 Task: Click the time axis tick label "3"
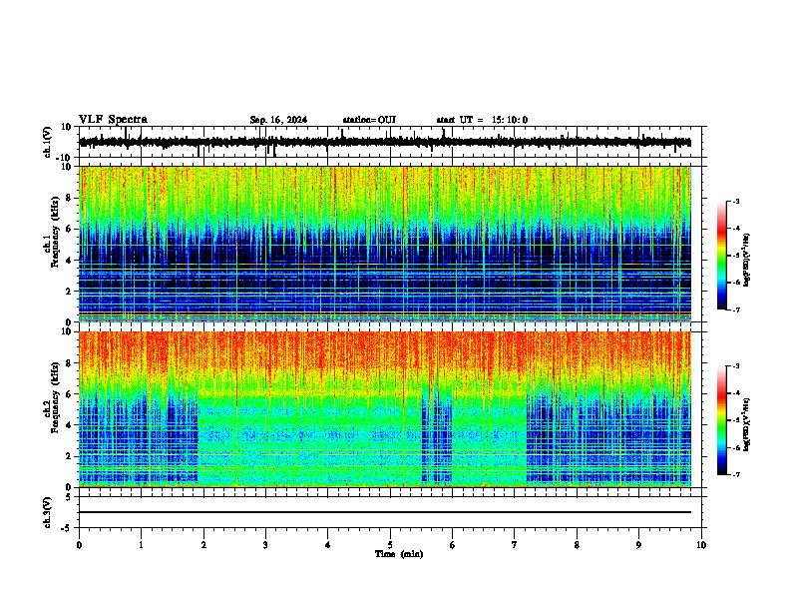point(265,545)
